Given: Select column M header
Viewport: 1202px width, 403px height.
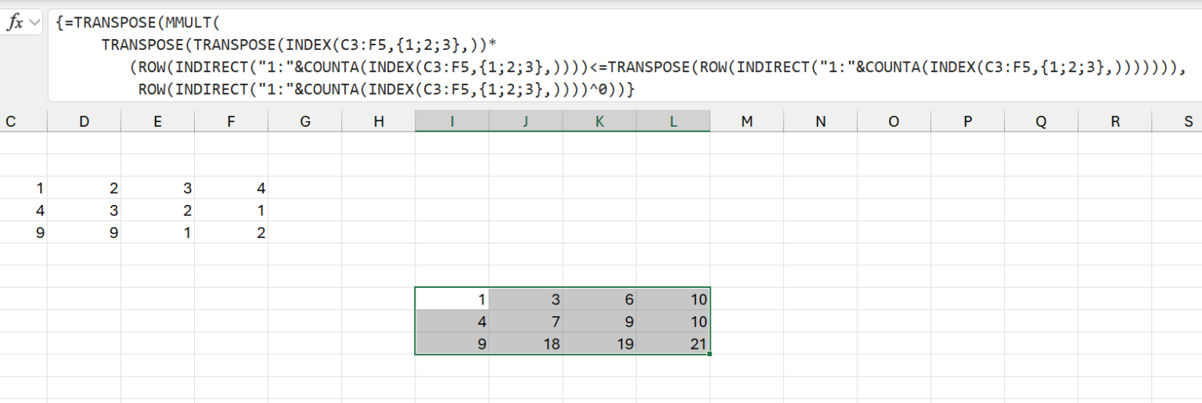Looking at the screenshot, I should tap(747, 121).
